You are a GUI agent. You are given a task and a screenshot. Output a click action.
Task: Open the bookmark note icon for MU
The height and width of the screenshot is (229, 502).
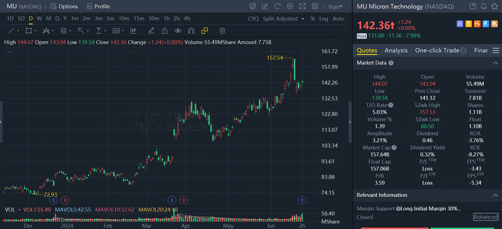pyautogui.click(x=473, y=6)
